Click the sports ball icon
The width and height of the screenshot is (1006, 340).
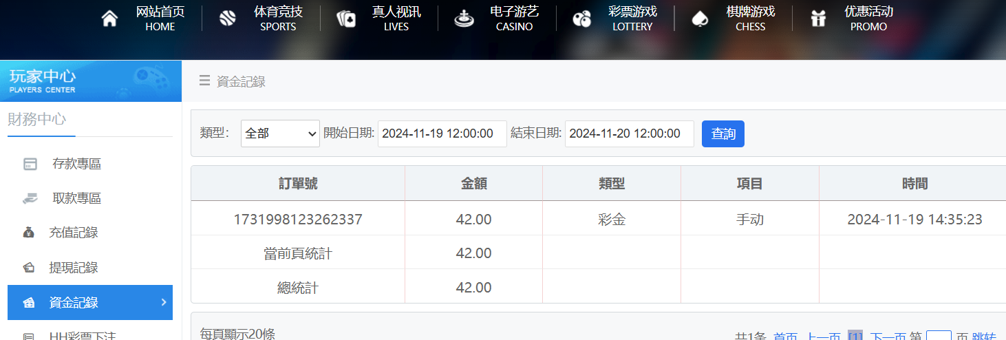pos(228,19)
